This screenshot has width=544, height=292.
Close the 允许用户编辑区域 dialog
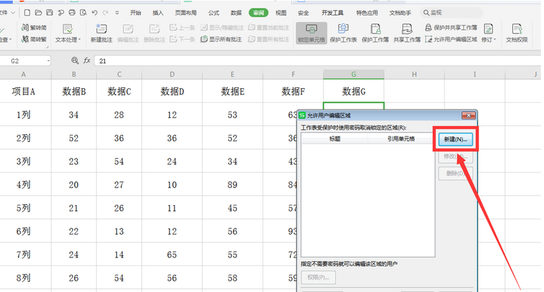click(x=468, y=116)
